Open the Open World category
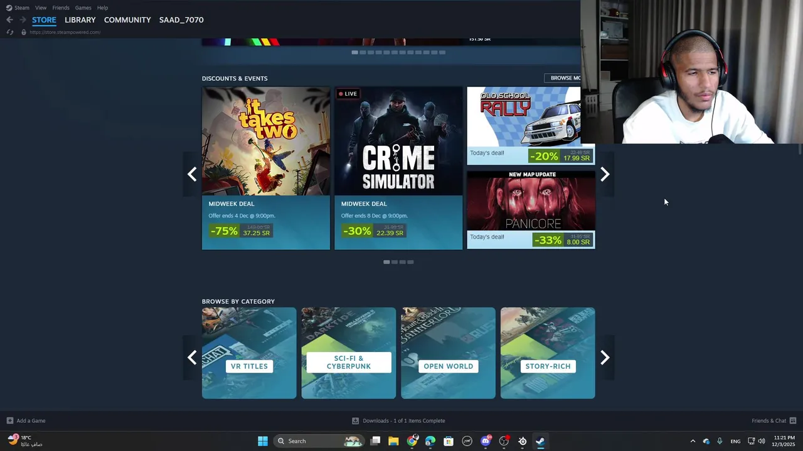 [x=448, y=353]
